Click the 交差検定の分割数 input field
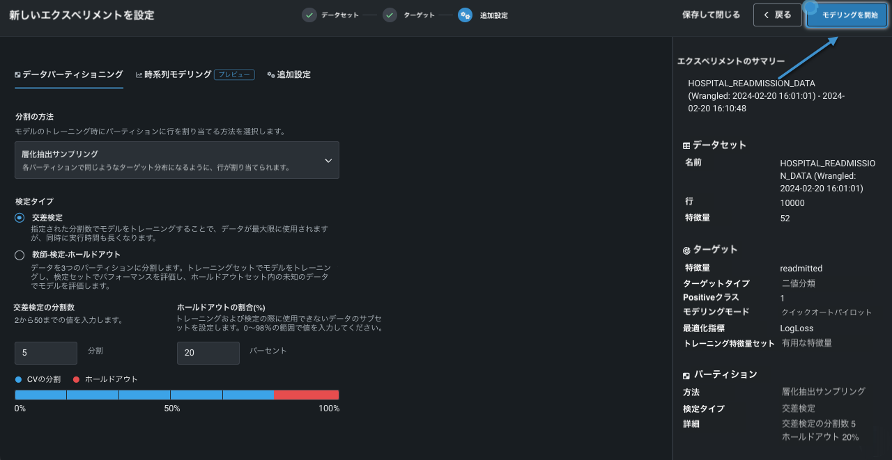892x460 pixels. coord(46,353)
